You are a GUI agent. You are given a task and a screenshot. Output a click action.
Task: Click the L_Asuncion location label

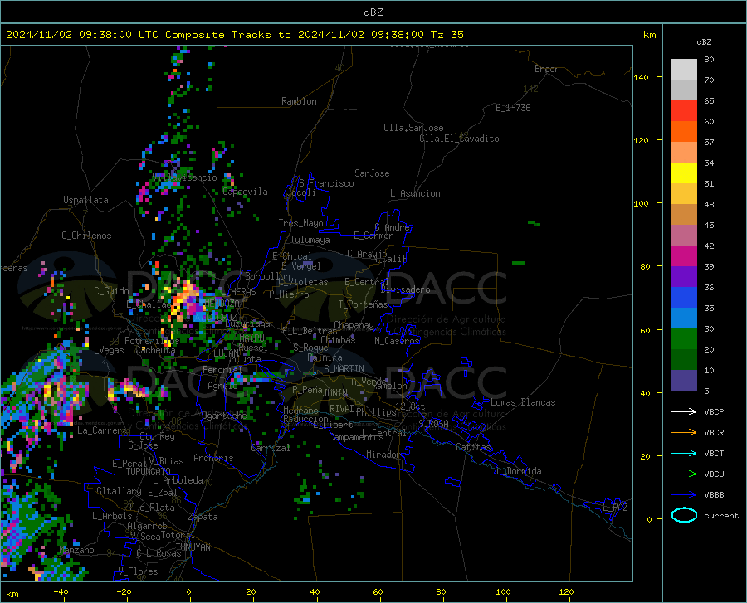pyautogui.click(x=415, y=193)
